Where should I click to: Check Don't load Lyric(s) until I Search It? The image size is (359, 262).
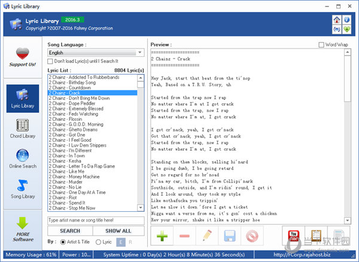coord(50,62)
